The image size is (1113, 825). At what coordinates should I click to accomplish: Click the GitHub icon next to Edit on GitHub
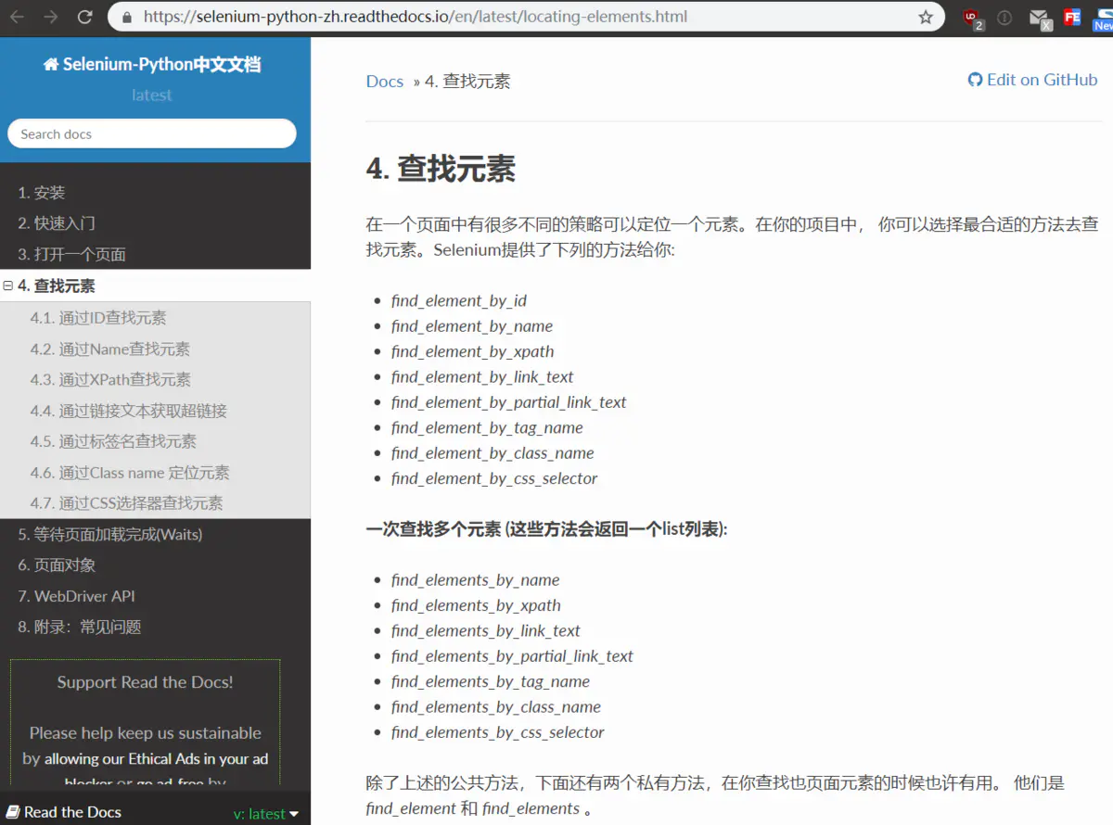[975, 80]
